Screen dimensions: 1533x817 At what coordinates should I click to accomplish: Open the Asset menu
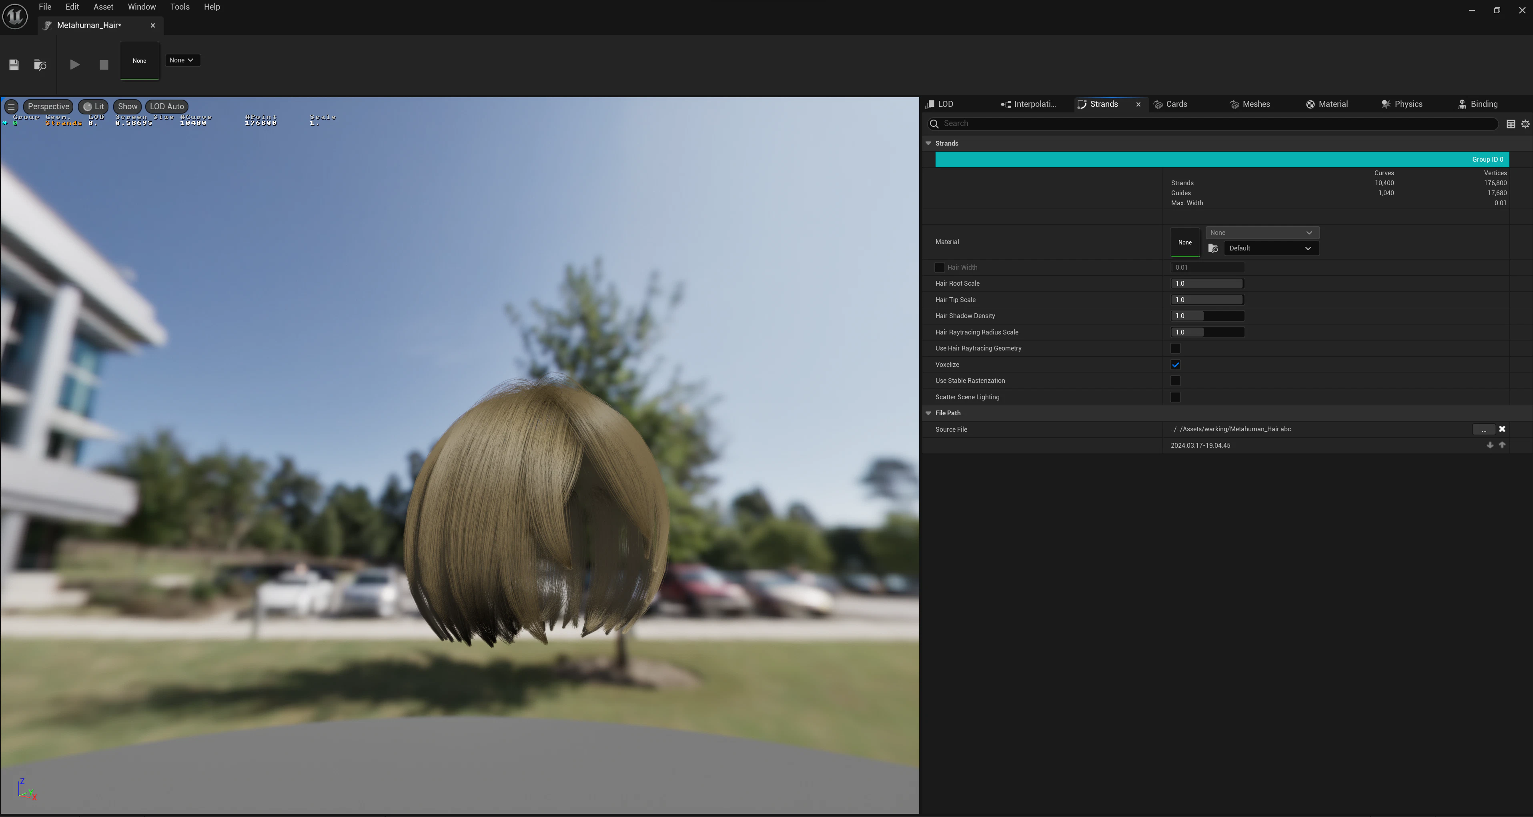[x=104, y=6]
